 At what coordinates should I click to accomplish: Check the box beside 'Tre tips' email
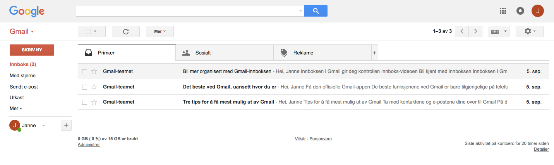click(84, 102)
